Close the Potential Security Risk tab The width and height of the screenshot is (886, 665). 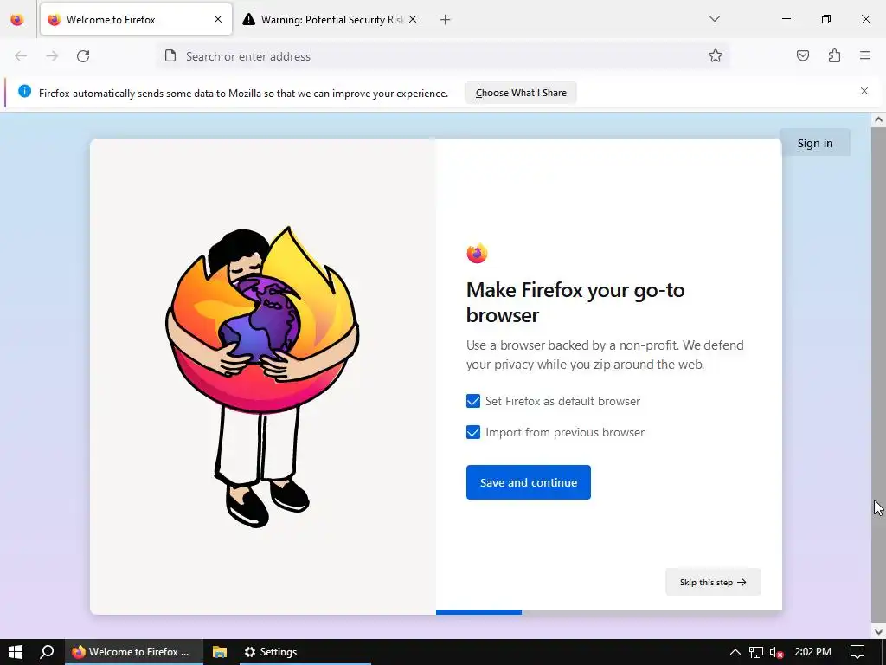pos(413,19)
